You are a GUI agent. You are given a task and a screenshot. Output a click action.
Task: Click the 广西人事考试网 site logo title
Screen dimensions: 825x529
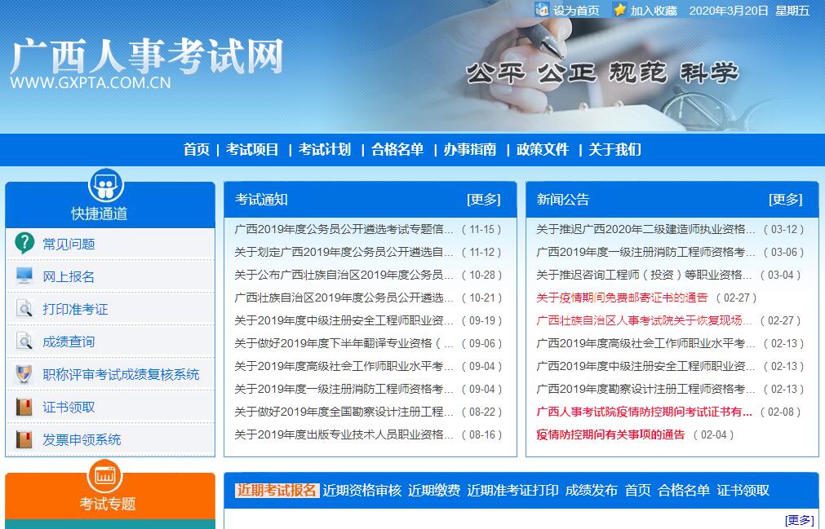147,55
